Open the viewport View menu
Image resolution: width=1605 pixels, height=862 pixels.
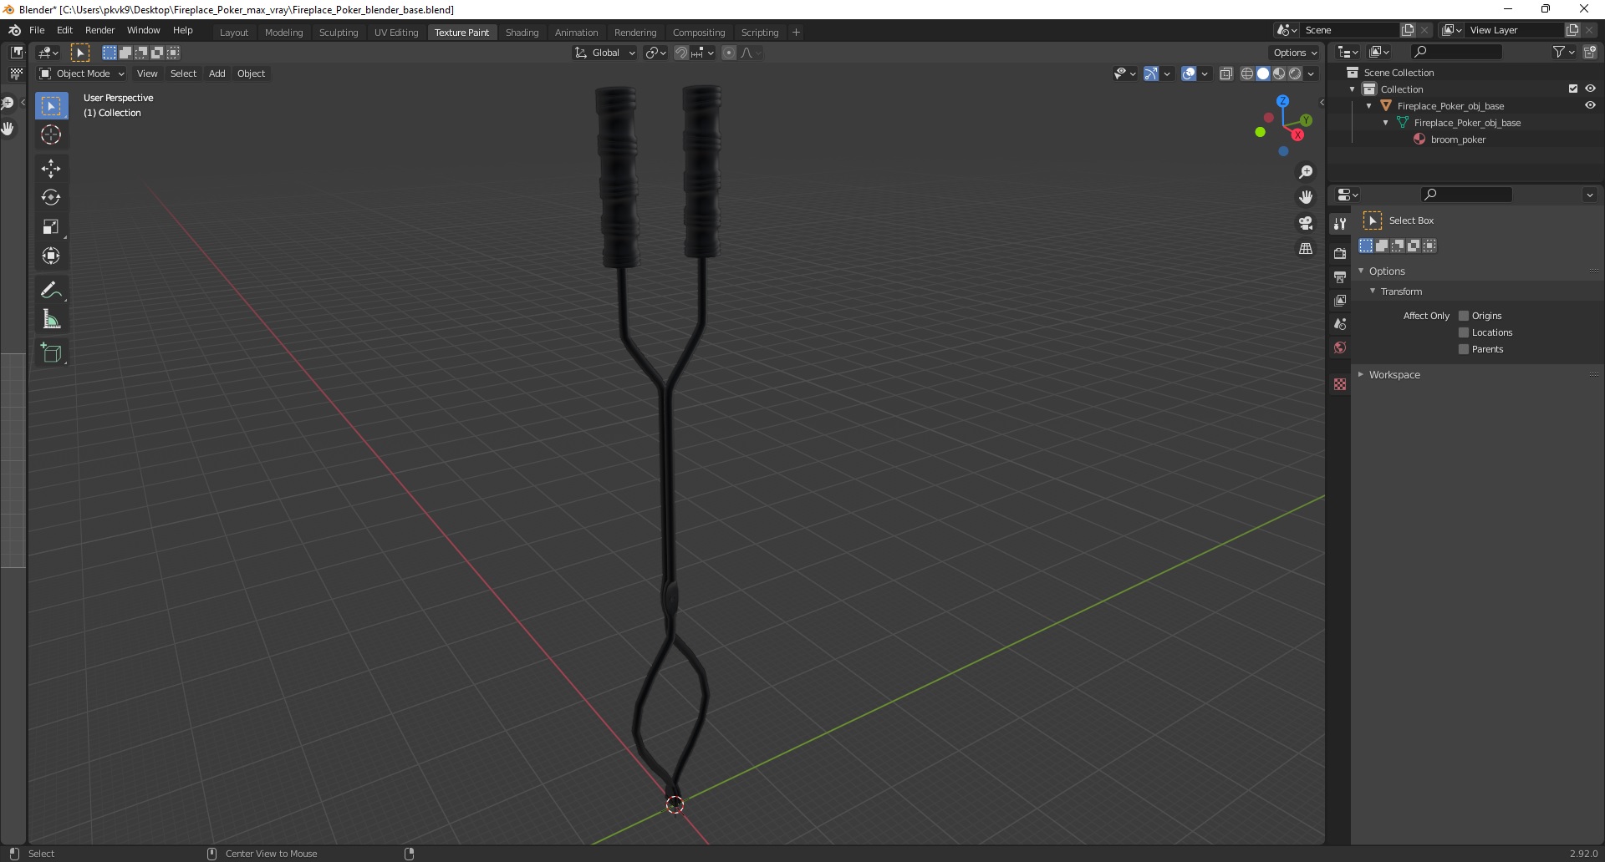(147, 74)
